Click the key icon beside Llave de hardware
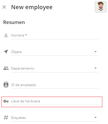The width and height of the screenshot is (108, 124). click(x=6, y=101)
